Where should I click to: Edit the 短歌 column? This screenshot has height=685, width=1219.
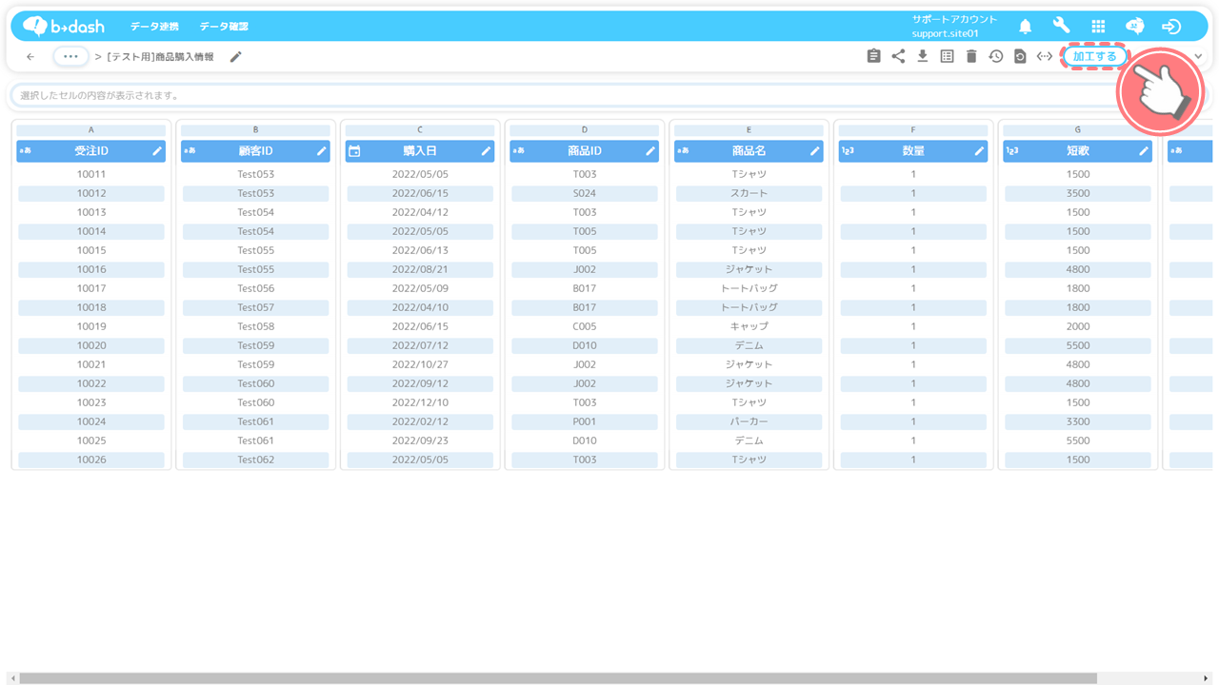pyautogui.click(x=1144, y=151)
